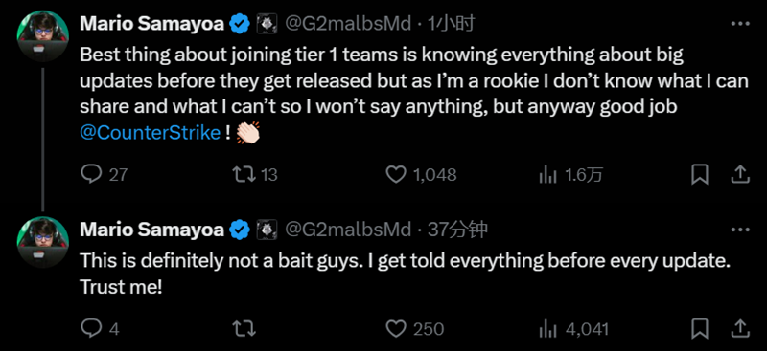
Task: Click the first tweet's profile avatar
Action: tap(42, 35)
